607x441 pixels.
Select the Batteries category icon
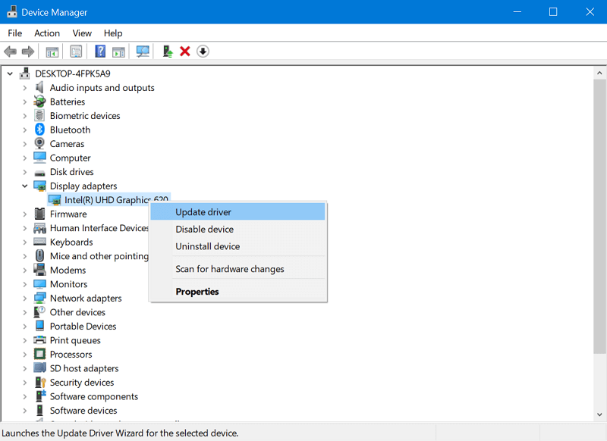tap(39, 102)
